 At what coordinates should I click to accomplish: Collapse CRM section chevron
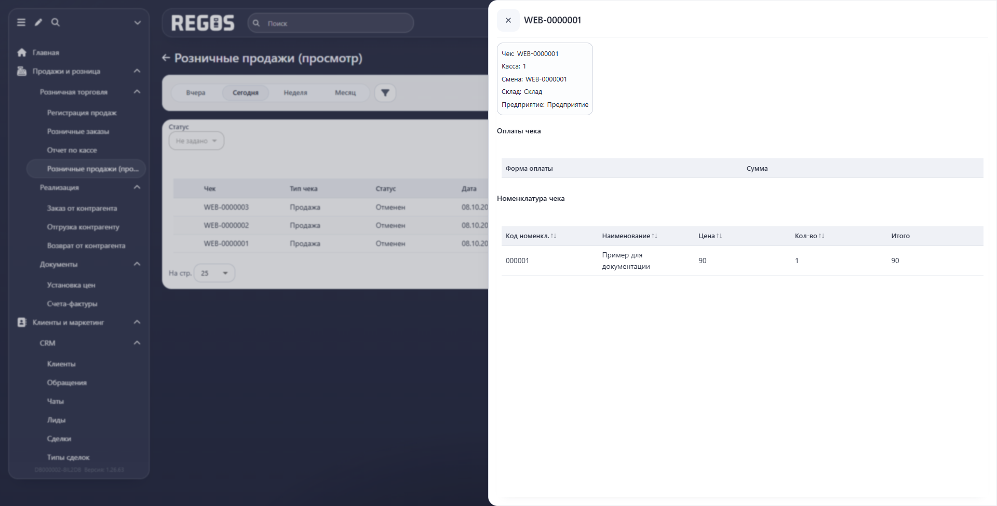(x=137, y=343)
